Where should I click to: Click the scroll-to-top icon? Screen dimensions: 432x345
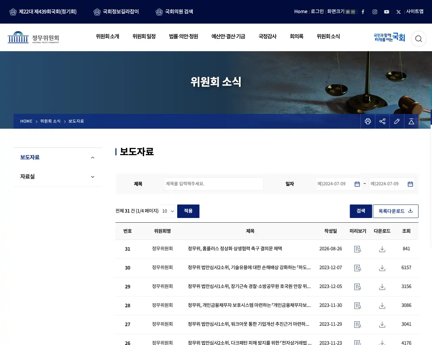[411, 121]
